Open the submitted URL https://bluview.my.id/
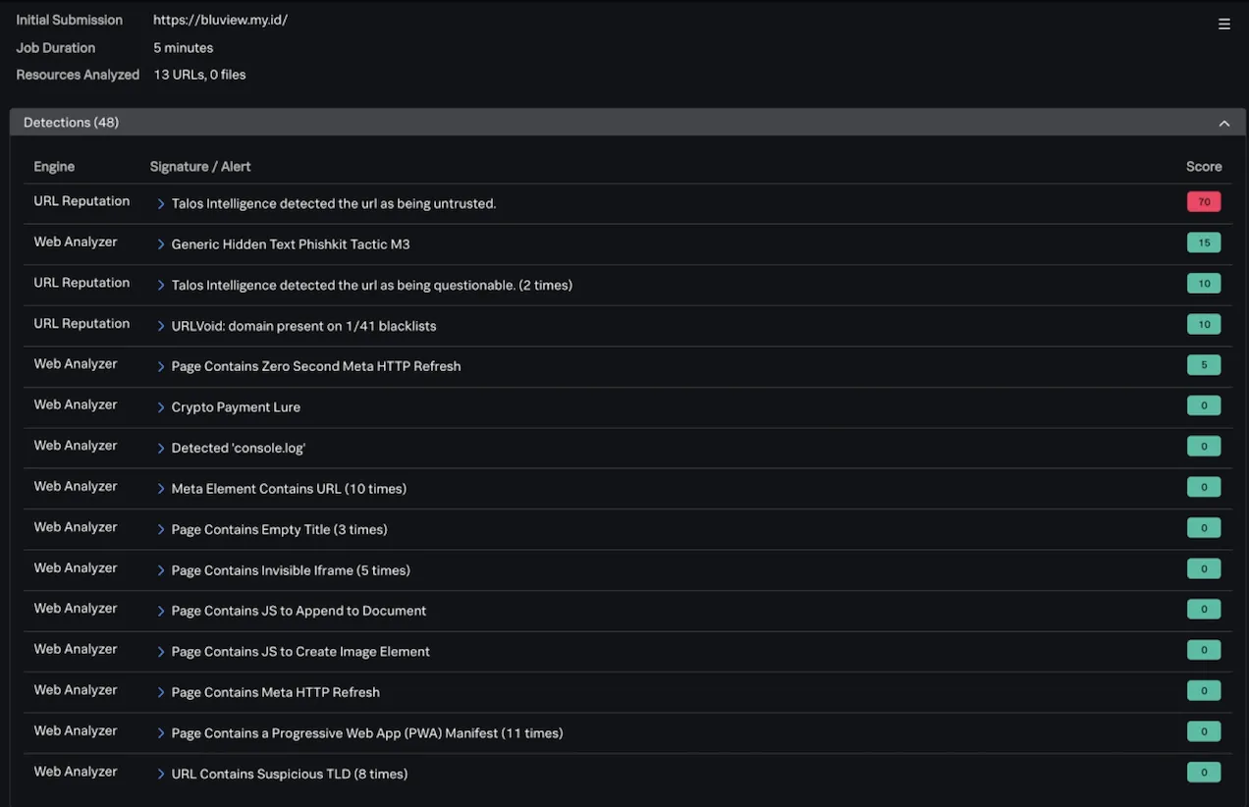This screenshot has height=807, width=1249. (220, 19)
